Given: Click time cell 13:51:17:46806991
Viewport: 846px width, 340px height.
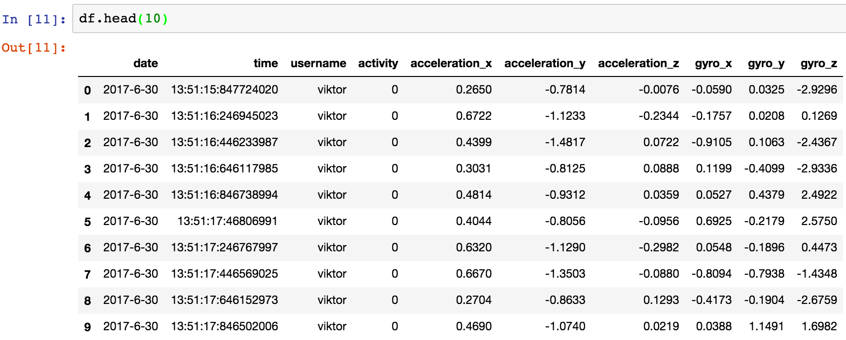Looking at the screenshot, I should click(x=227, y=221).
